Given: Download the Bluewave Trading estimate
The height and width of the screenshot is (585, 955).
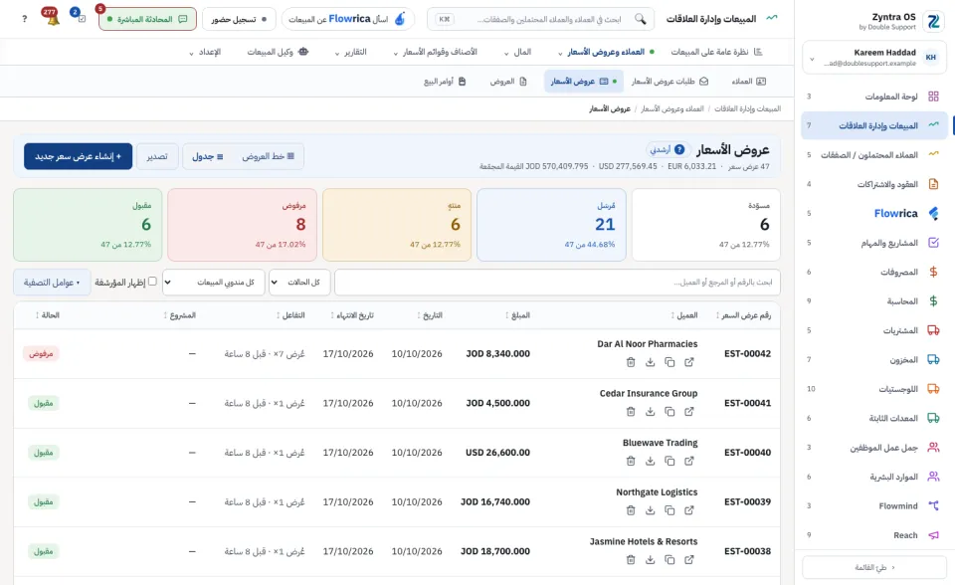Looking at the screenshot, I should click(x=650, y=461).
